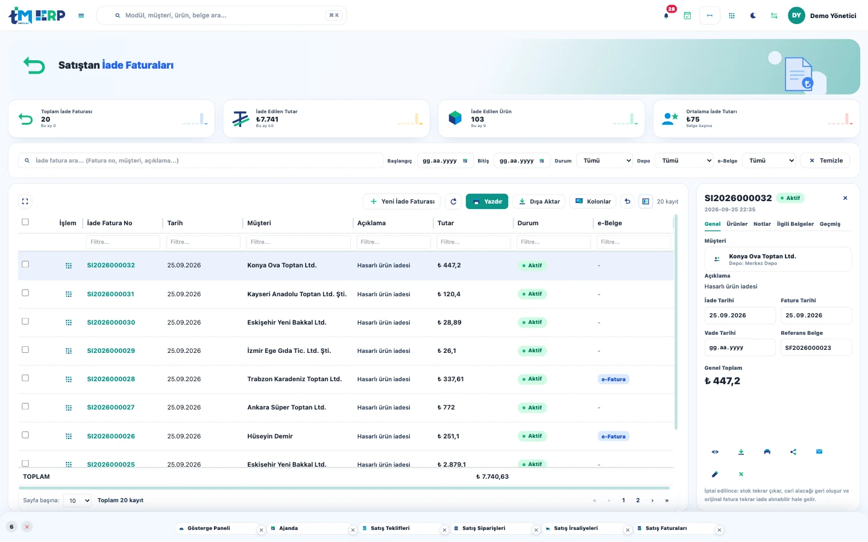
Task: Click the Dışa Aktar button
Action: (x=539, y=202)
